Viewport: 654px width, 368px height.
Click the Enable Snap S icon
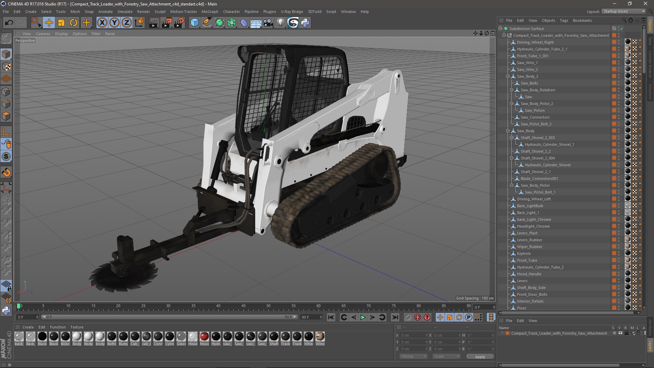coord(6,157)
